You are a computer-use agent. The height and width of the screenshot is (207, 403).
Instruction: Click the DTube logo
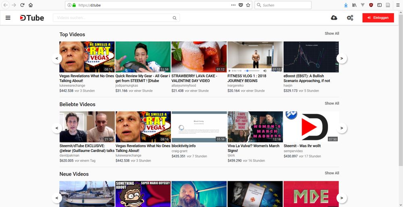pyautogui.click(x=32, y=18)
